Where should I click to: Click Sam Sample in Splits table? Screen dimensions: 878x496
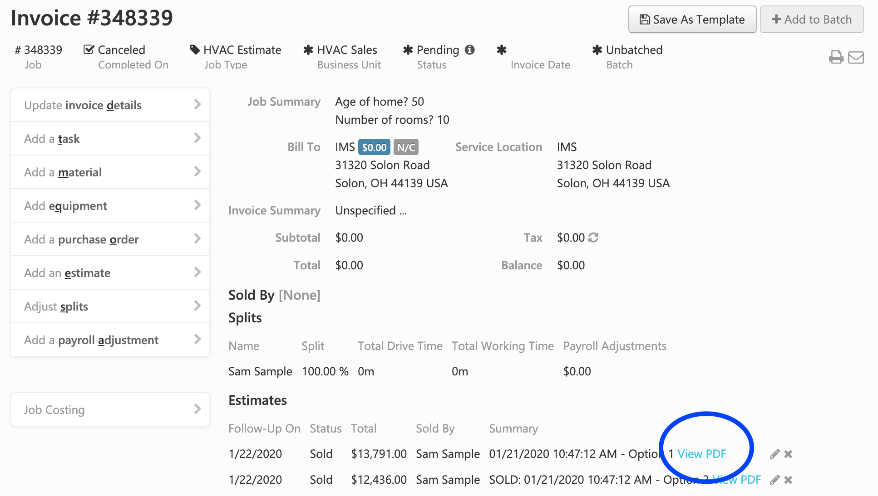tap(260, 371)
